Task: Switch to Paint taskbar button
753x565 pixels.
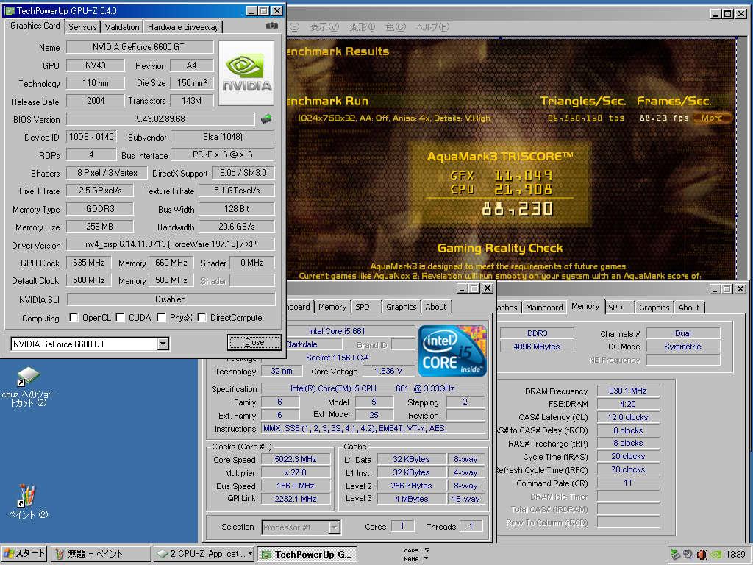Action: click(x=101, y=553)
